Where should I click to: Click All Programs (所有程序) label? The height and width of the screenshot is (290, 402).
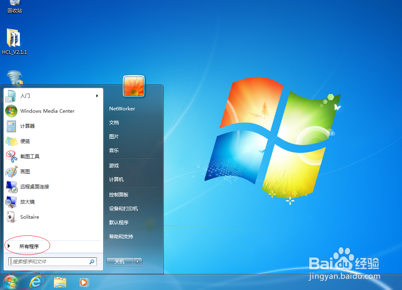tap(29, 247)
